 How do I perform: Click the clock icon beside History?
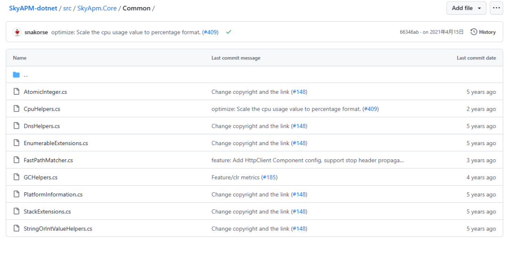[474, 32]
